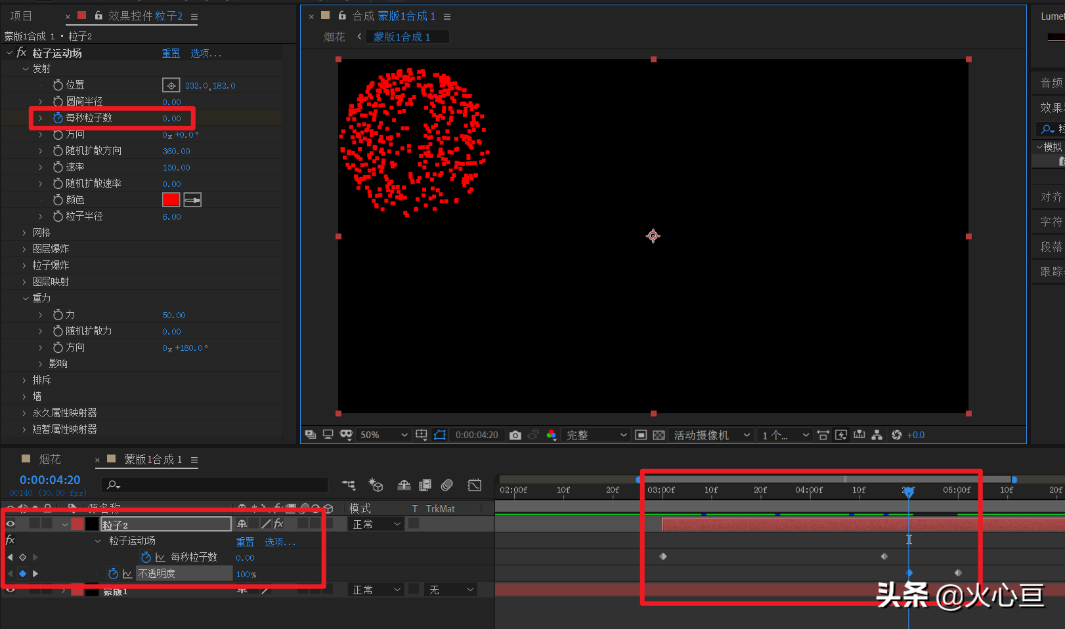The image size is (1065, 629).
Task: Open the 活动摄像机 view dropdown
Action: coord(712,435)
